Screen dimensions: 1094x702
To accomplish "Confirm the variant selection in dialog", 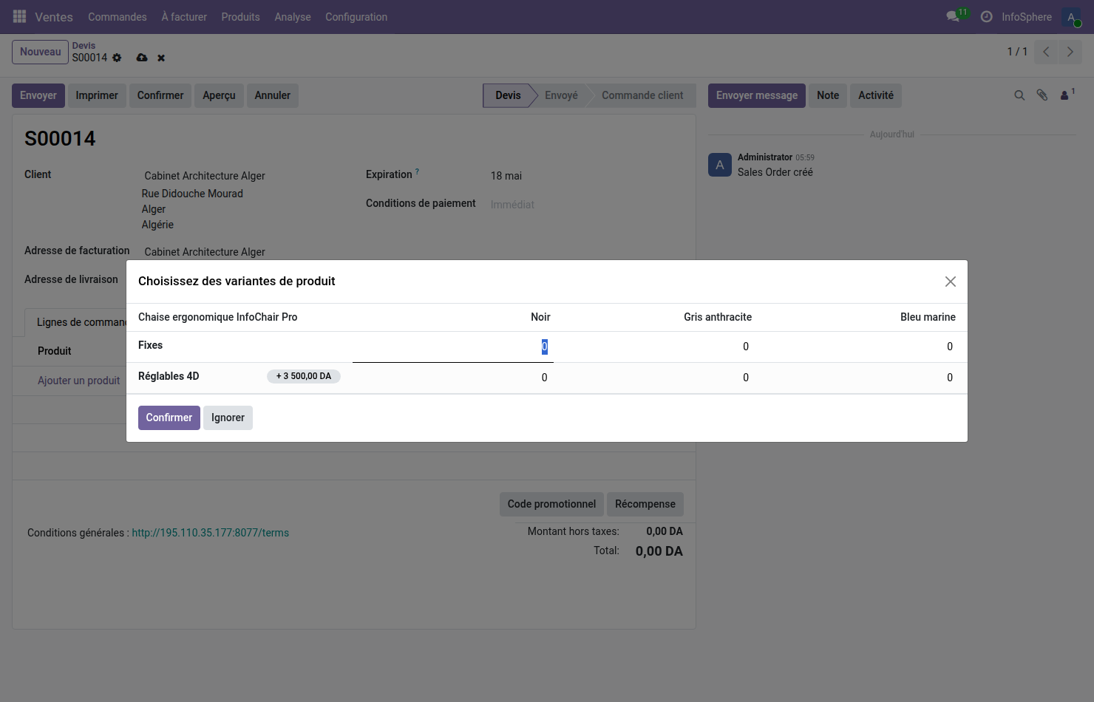I will [x=169, y=418].
